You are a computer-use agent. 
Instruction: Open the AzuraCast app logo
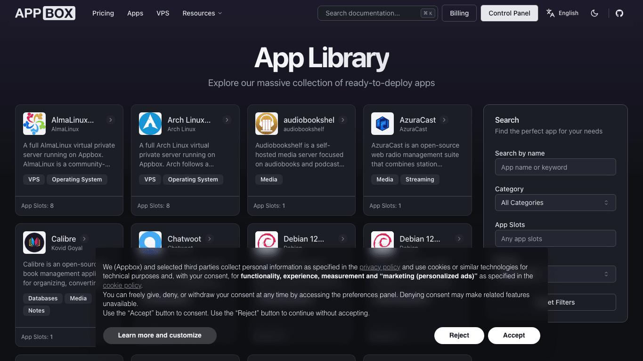pyautogui.click(x=383, y=124)
